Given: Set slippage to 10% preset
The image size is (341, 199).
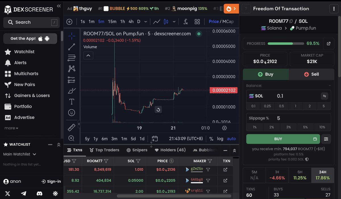Looking at the screenshot, I should click(322, 127).
